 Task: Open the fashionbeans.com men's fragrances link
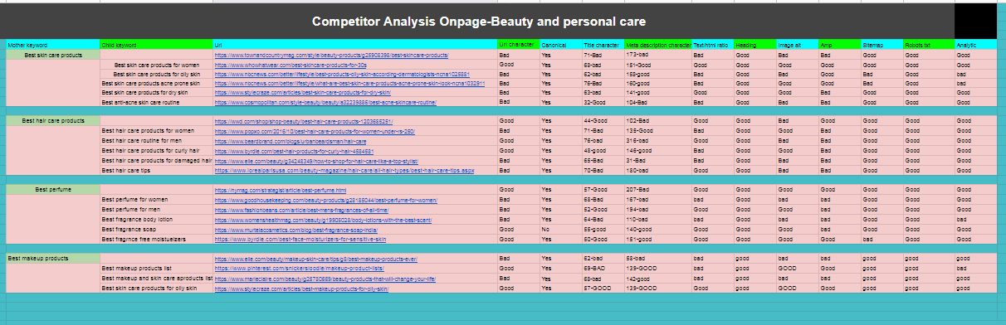click(x=300, y=210)
